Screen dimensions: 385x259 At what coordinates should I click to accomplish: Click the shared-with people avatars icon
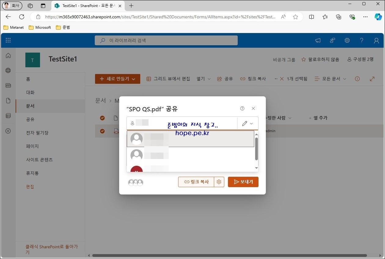136,182
